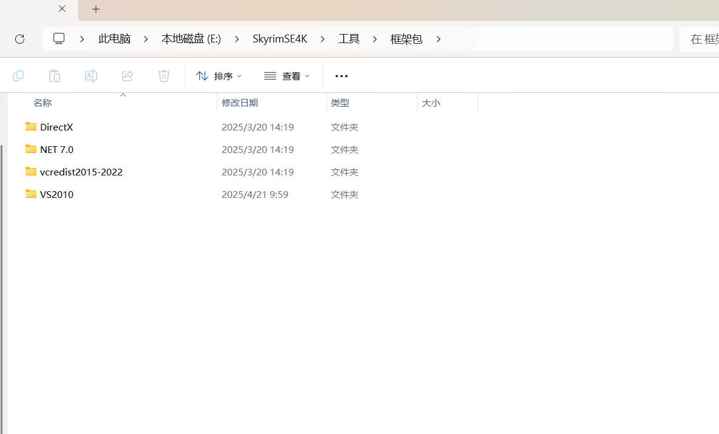The width and height of the screenshot is (719, 434).
Task: Open the 排序 sort options dropdown
Action: [219, 75]
